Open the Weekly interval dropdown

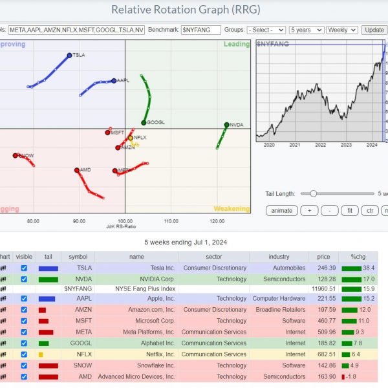342,30
